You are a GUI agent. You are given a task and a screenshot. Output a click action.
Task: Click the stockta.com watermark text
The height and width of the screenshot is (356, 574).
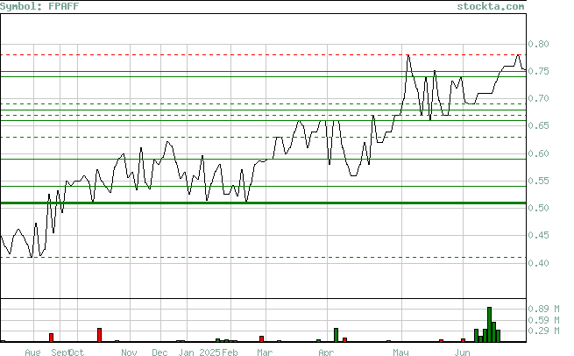coord(491,6)
